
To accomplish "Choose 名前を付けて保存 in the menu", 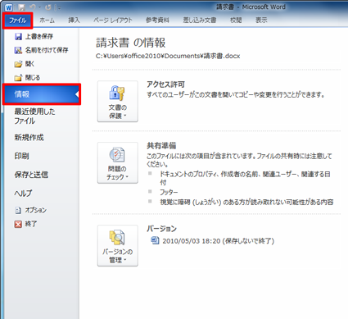I will [x=41, y=50].
